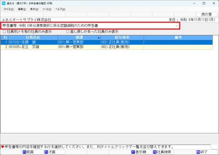The width and height of the screenshot is (219, 155).
Task: Enable 社員別メモ有の社員のみ表示 checkbox
Action: pyautogui.click(x=4, y=32)
